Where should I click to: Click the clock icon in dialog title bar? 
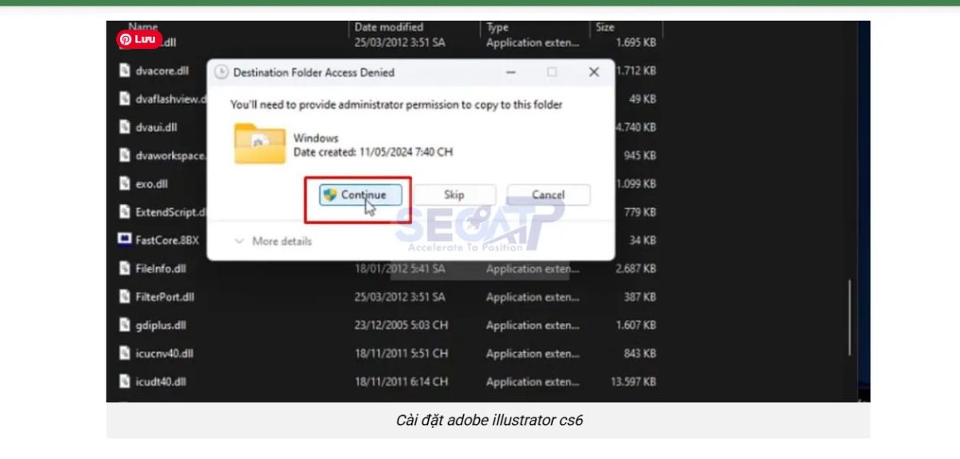[222, 73]
